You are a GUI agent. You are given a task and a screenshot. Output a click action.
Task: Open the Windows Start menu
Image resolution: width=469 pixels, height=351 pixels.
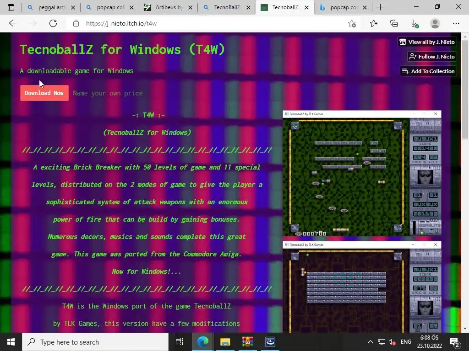pos(11,342)
